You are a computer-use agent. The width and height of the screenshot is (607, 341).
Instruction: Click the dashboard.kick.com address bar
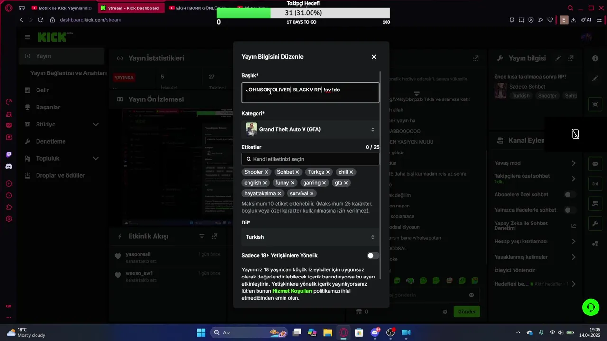[90, 20]
